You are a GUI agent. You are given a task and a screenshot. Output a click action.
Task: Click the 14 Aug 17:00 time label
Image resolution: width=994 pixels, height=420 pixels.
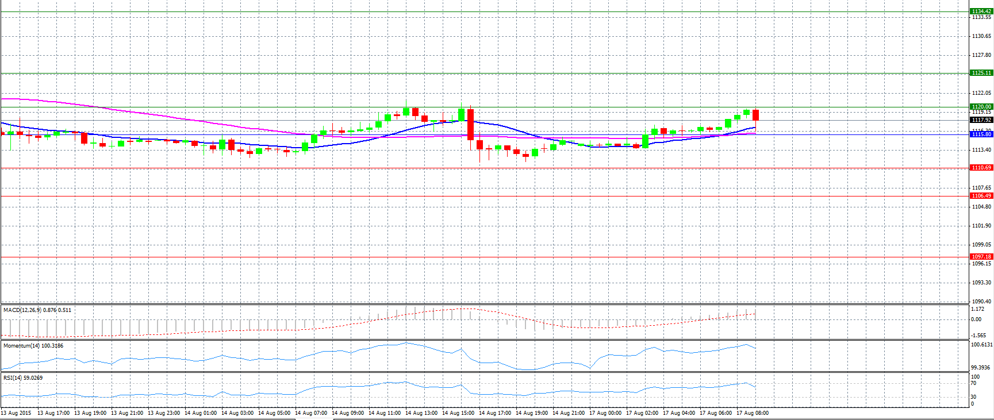495,413
